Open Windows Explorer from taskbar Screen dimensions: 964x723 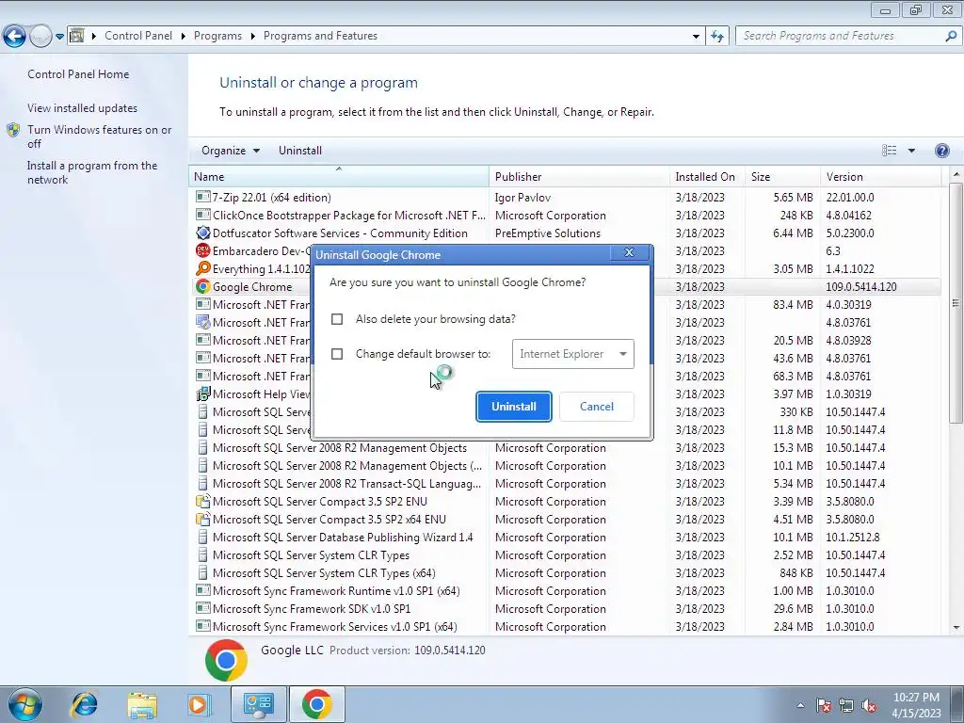point(142,705)
